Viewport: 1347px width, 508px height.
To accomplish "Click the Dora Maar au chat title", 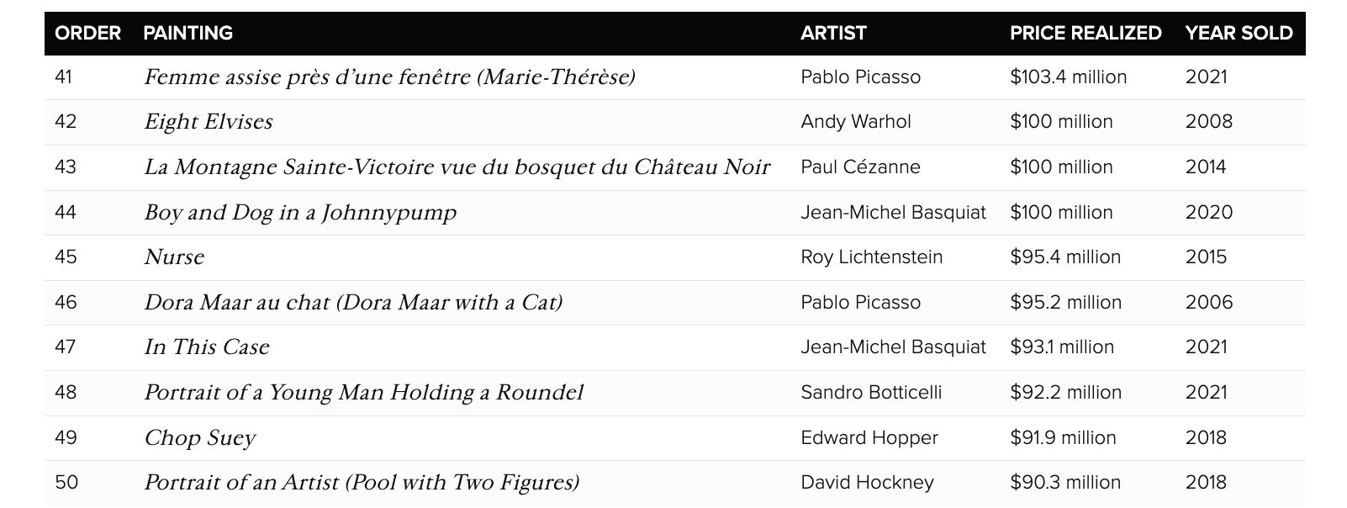I will 353,303.
